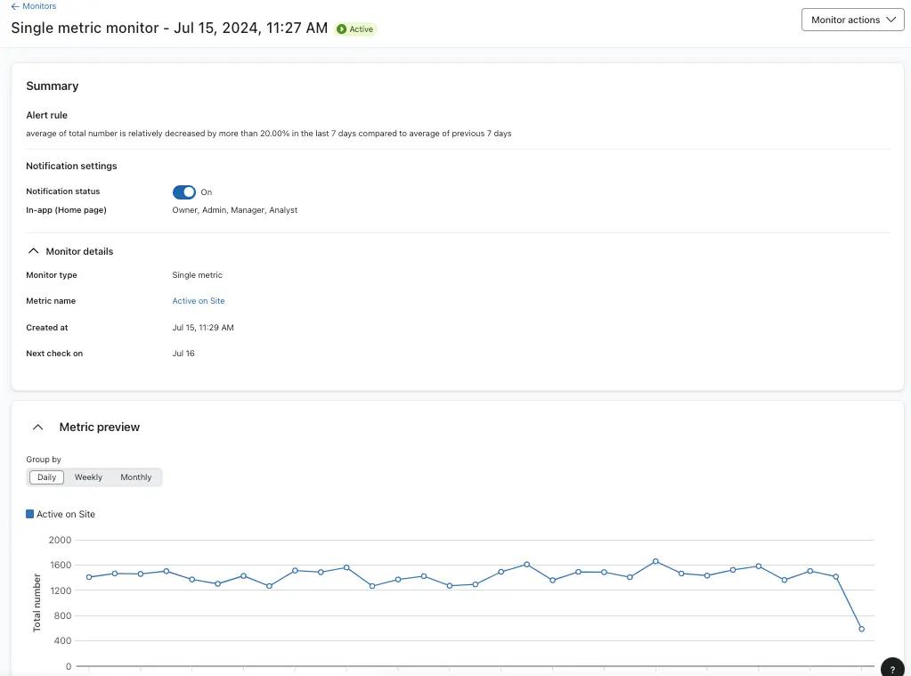
Task: Click the Metric preview collapse chevron
Action: tap(37, 426)
